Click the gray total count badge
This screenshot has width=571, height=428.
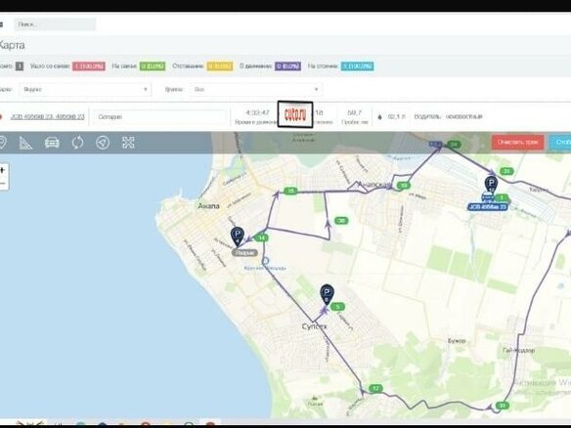[x=20, y=66]
